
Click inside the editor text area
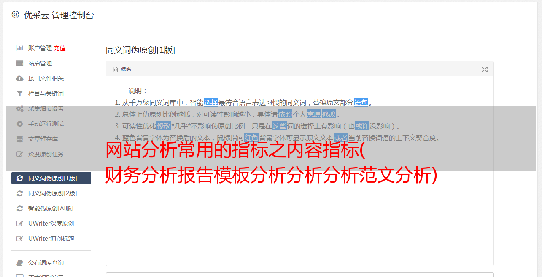[299, 210]
